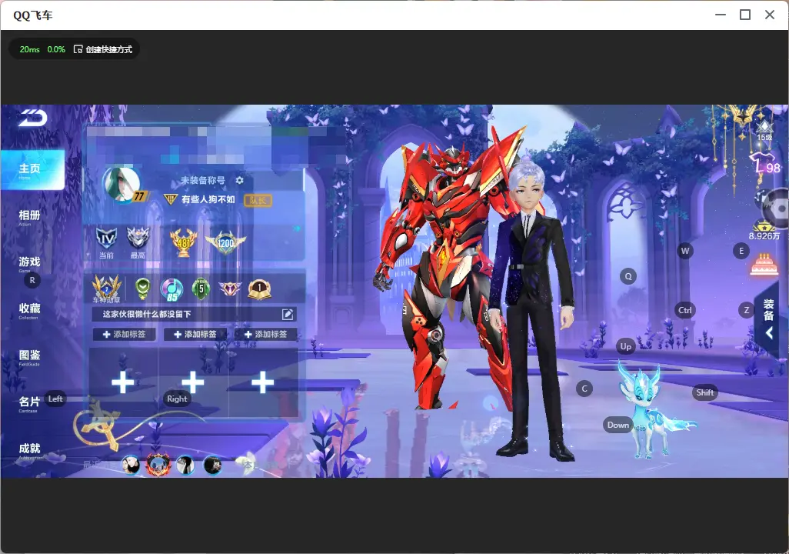Select the 收藏 collection tab
This screenshot has width=789, height=554.
[29, 310]
